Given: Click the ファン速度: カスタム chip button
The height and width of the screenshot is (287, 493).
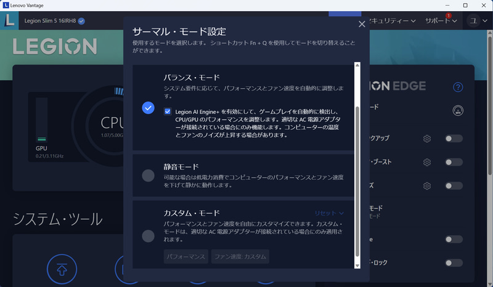Looking at the screenshot, I should coord(240,256).
